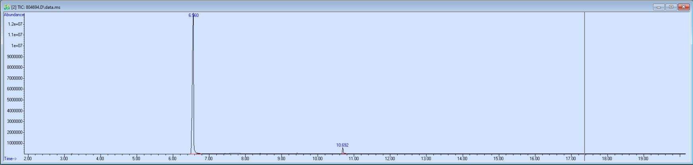
Task: Click the 10.00 time axis label
Action: coord(317,159)
